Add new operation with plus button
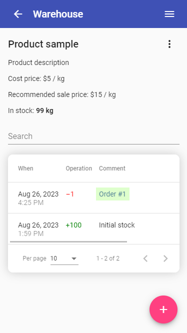This screenshot has height=333, width=187. point(163,309)
